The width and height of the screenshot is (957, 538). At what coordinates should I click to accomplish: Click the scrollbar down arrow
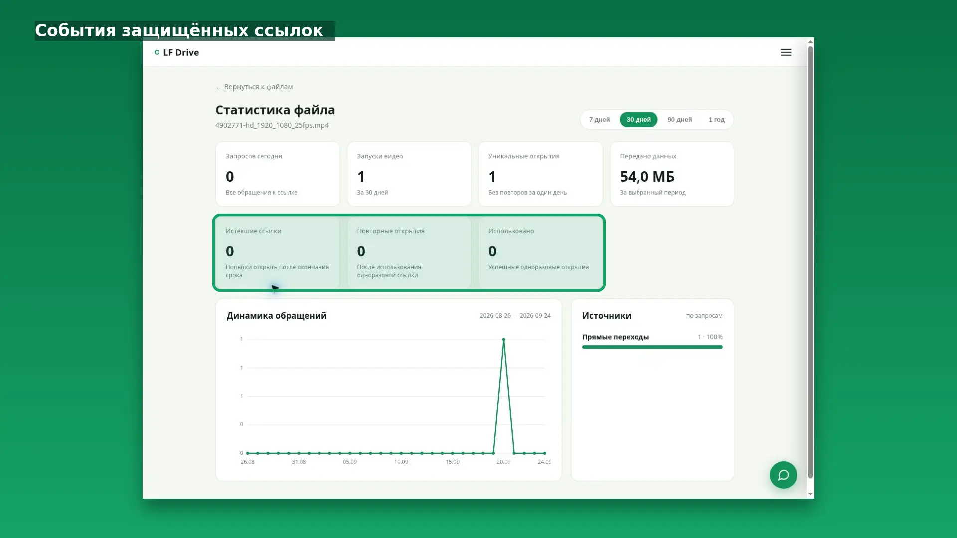tap(810, 494)
